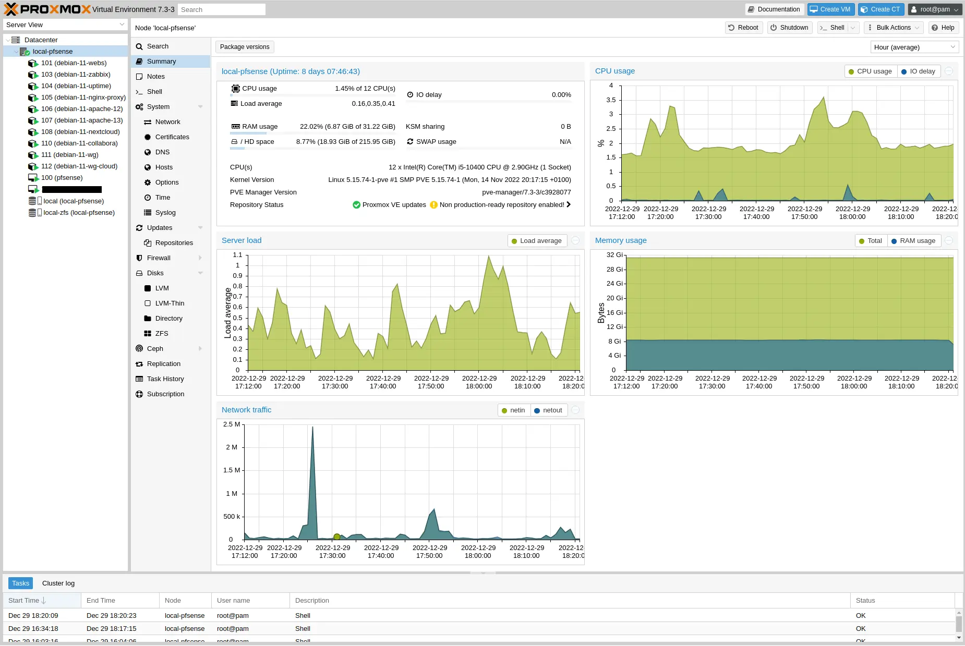Click the arrows icon beside Network

pos(148,122)
